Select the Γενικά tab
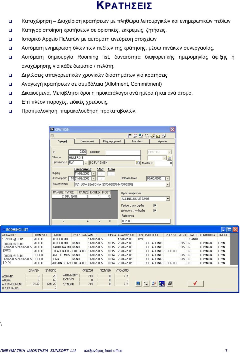 point(62,141)
